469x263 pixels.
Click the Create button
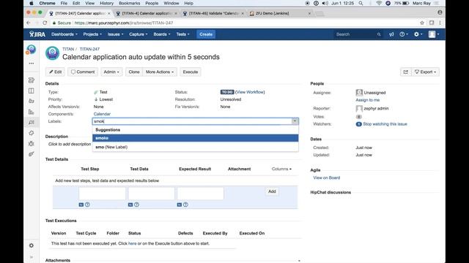(206, 34)
